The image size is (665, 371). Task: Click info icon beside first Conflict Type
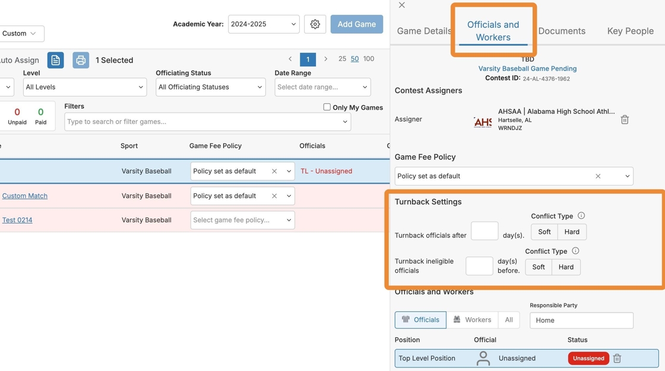coord(581,216)
